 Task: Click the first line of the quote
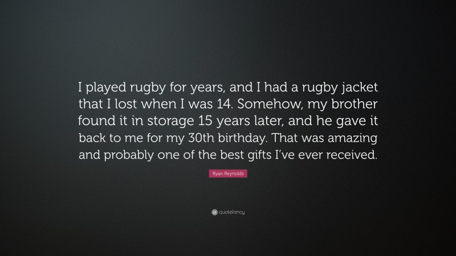point(228,88)
